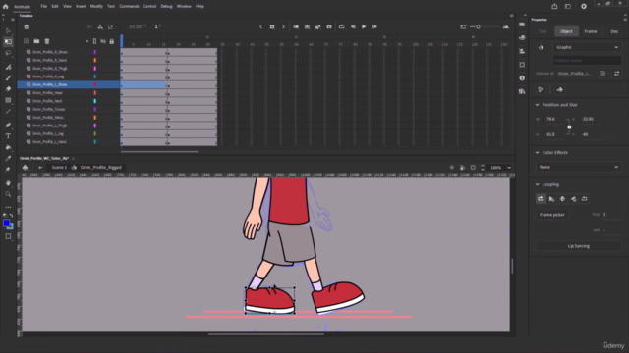Click the Center Stage icon
The width and height of the screenshot is (629, 353).
(x=452, y=168)
